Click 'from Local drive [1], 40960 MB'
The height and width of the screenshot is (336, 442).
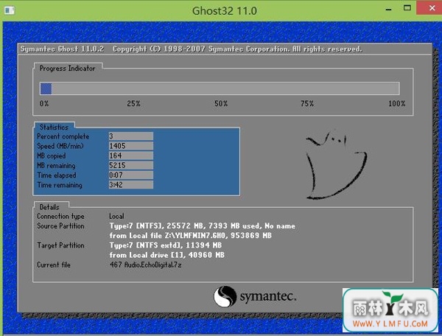(x=167, y=255)
